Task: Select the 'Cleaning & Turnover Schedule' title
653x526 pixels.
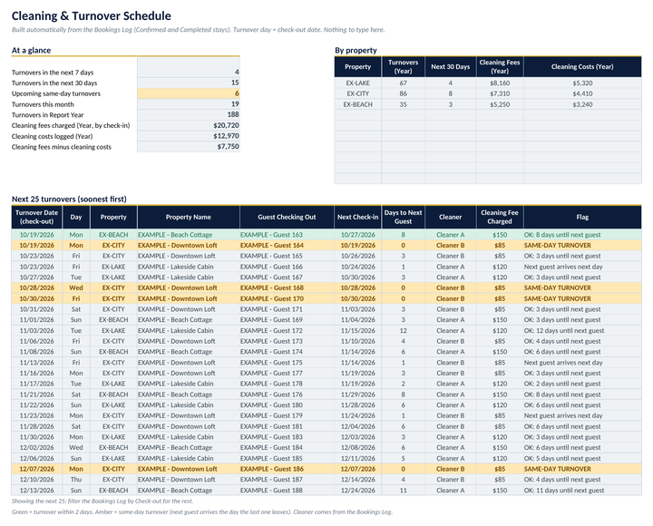Action: tap(92, 15)
